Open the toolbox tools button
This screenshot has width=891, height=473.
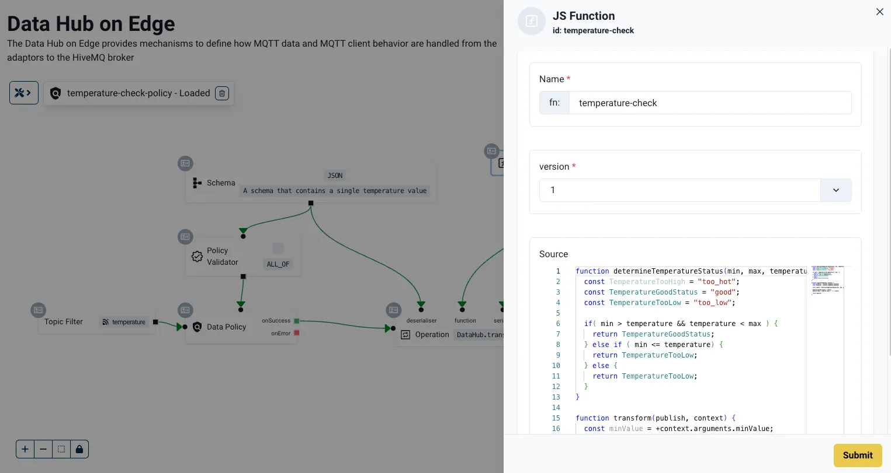pyautogui.click(x=24, y=93)
